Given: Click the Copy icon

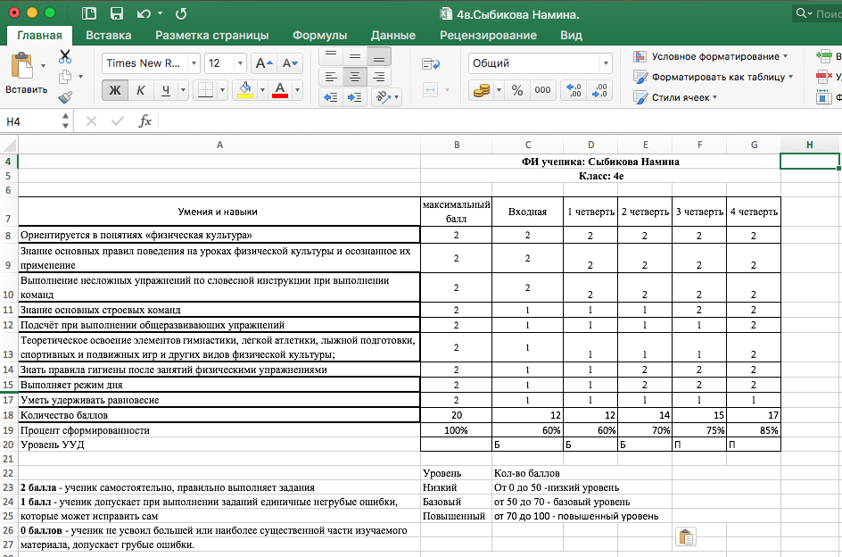Looking at the screenshot, I should coord(65,77).
